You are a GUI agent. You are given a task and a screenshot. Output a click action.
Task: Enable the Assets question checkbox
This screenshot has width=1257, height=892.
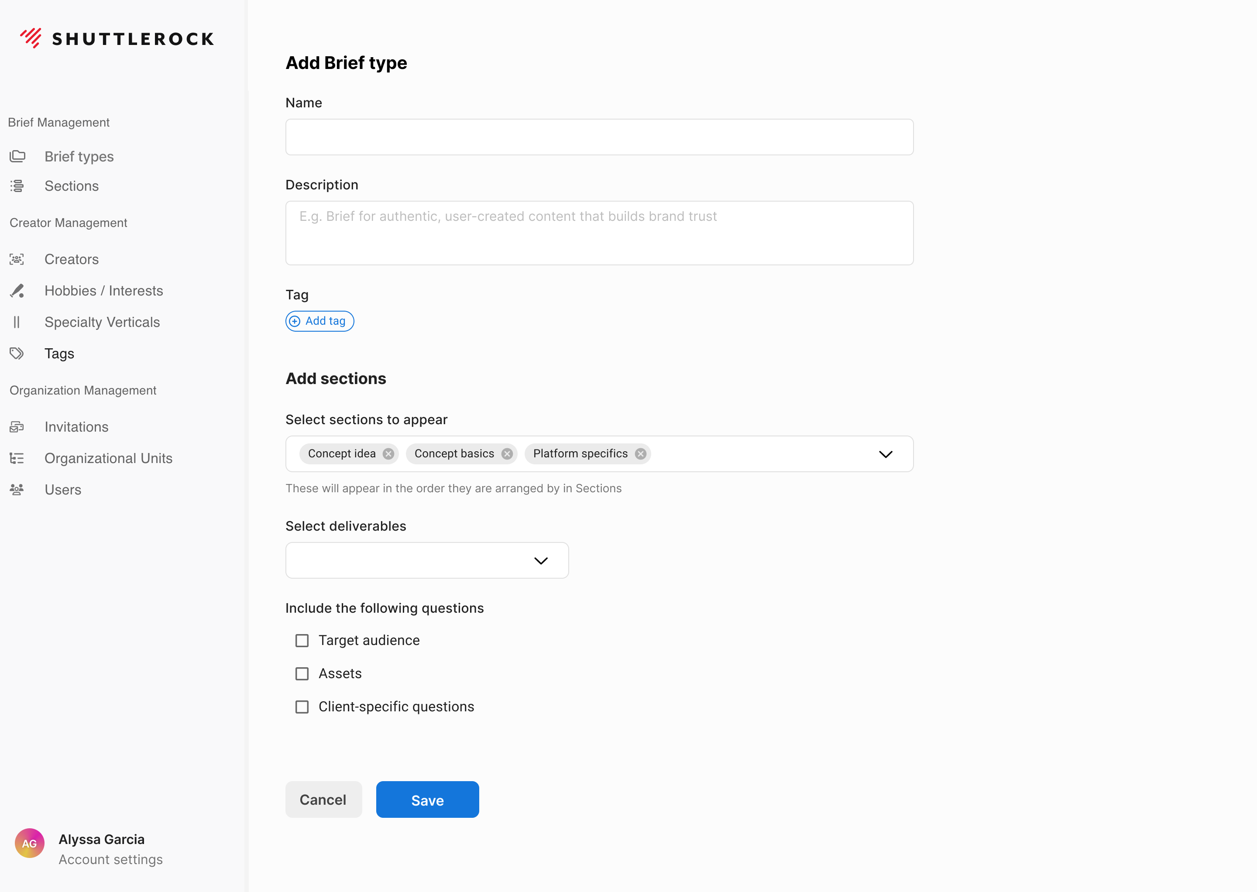302,673
